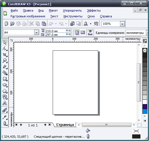The width and height of the screenshot is (149, 141).
Task: Open the paper size A4 dropdown
Action: click(37, 33)
